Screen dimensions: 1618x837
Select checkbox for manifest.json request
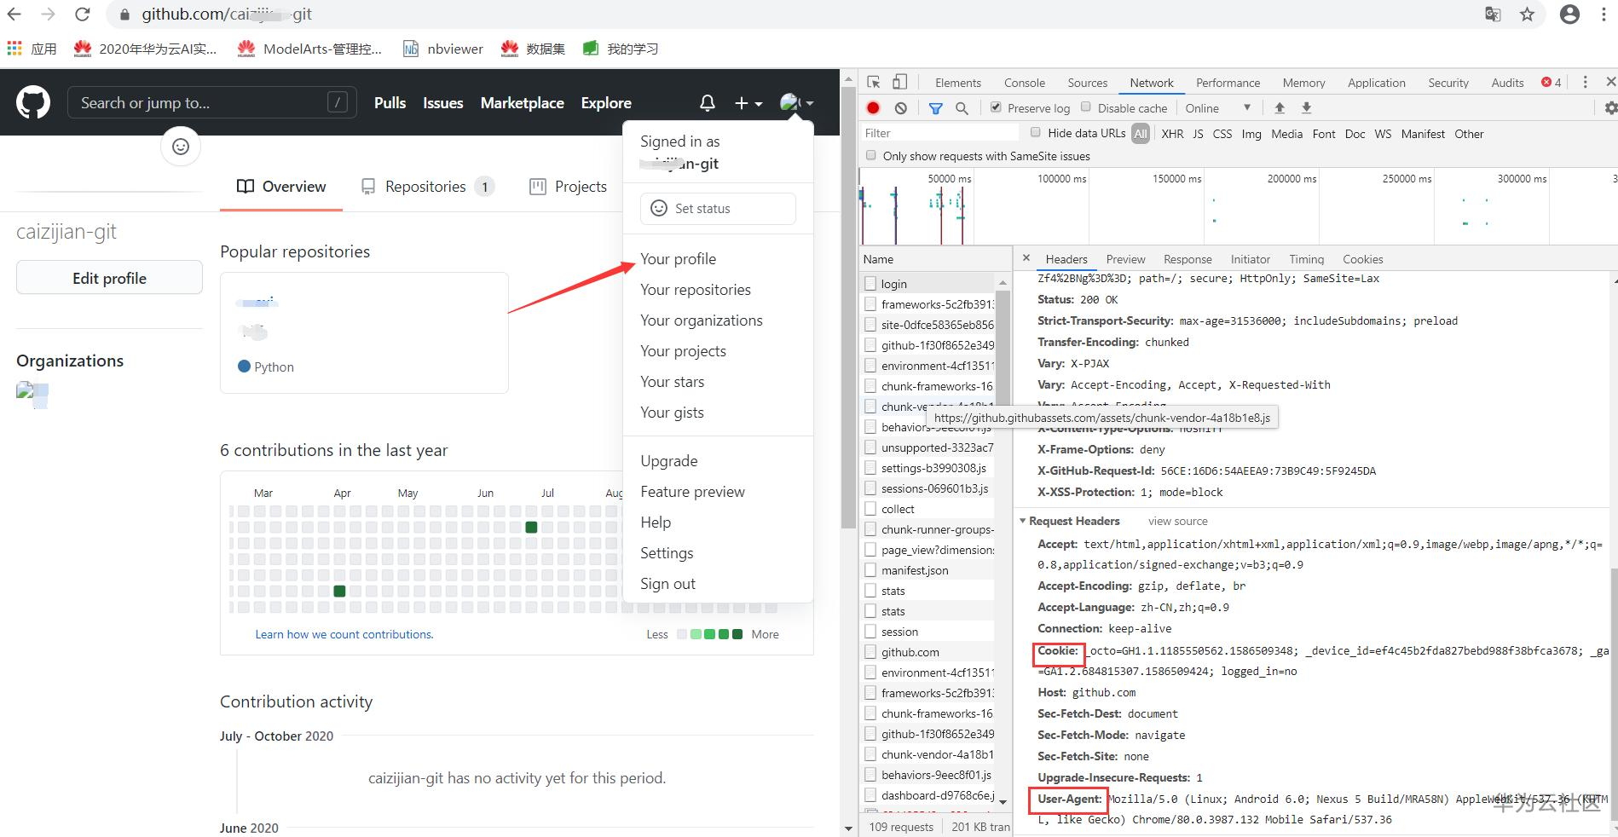pos(870,570)
